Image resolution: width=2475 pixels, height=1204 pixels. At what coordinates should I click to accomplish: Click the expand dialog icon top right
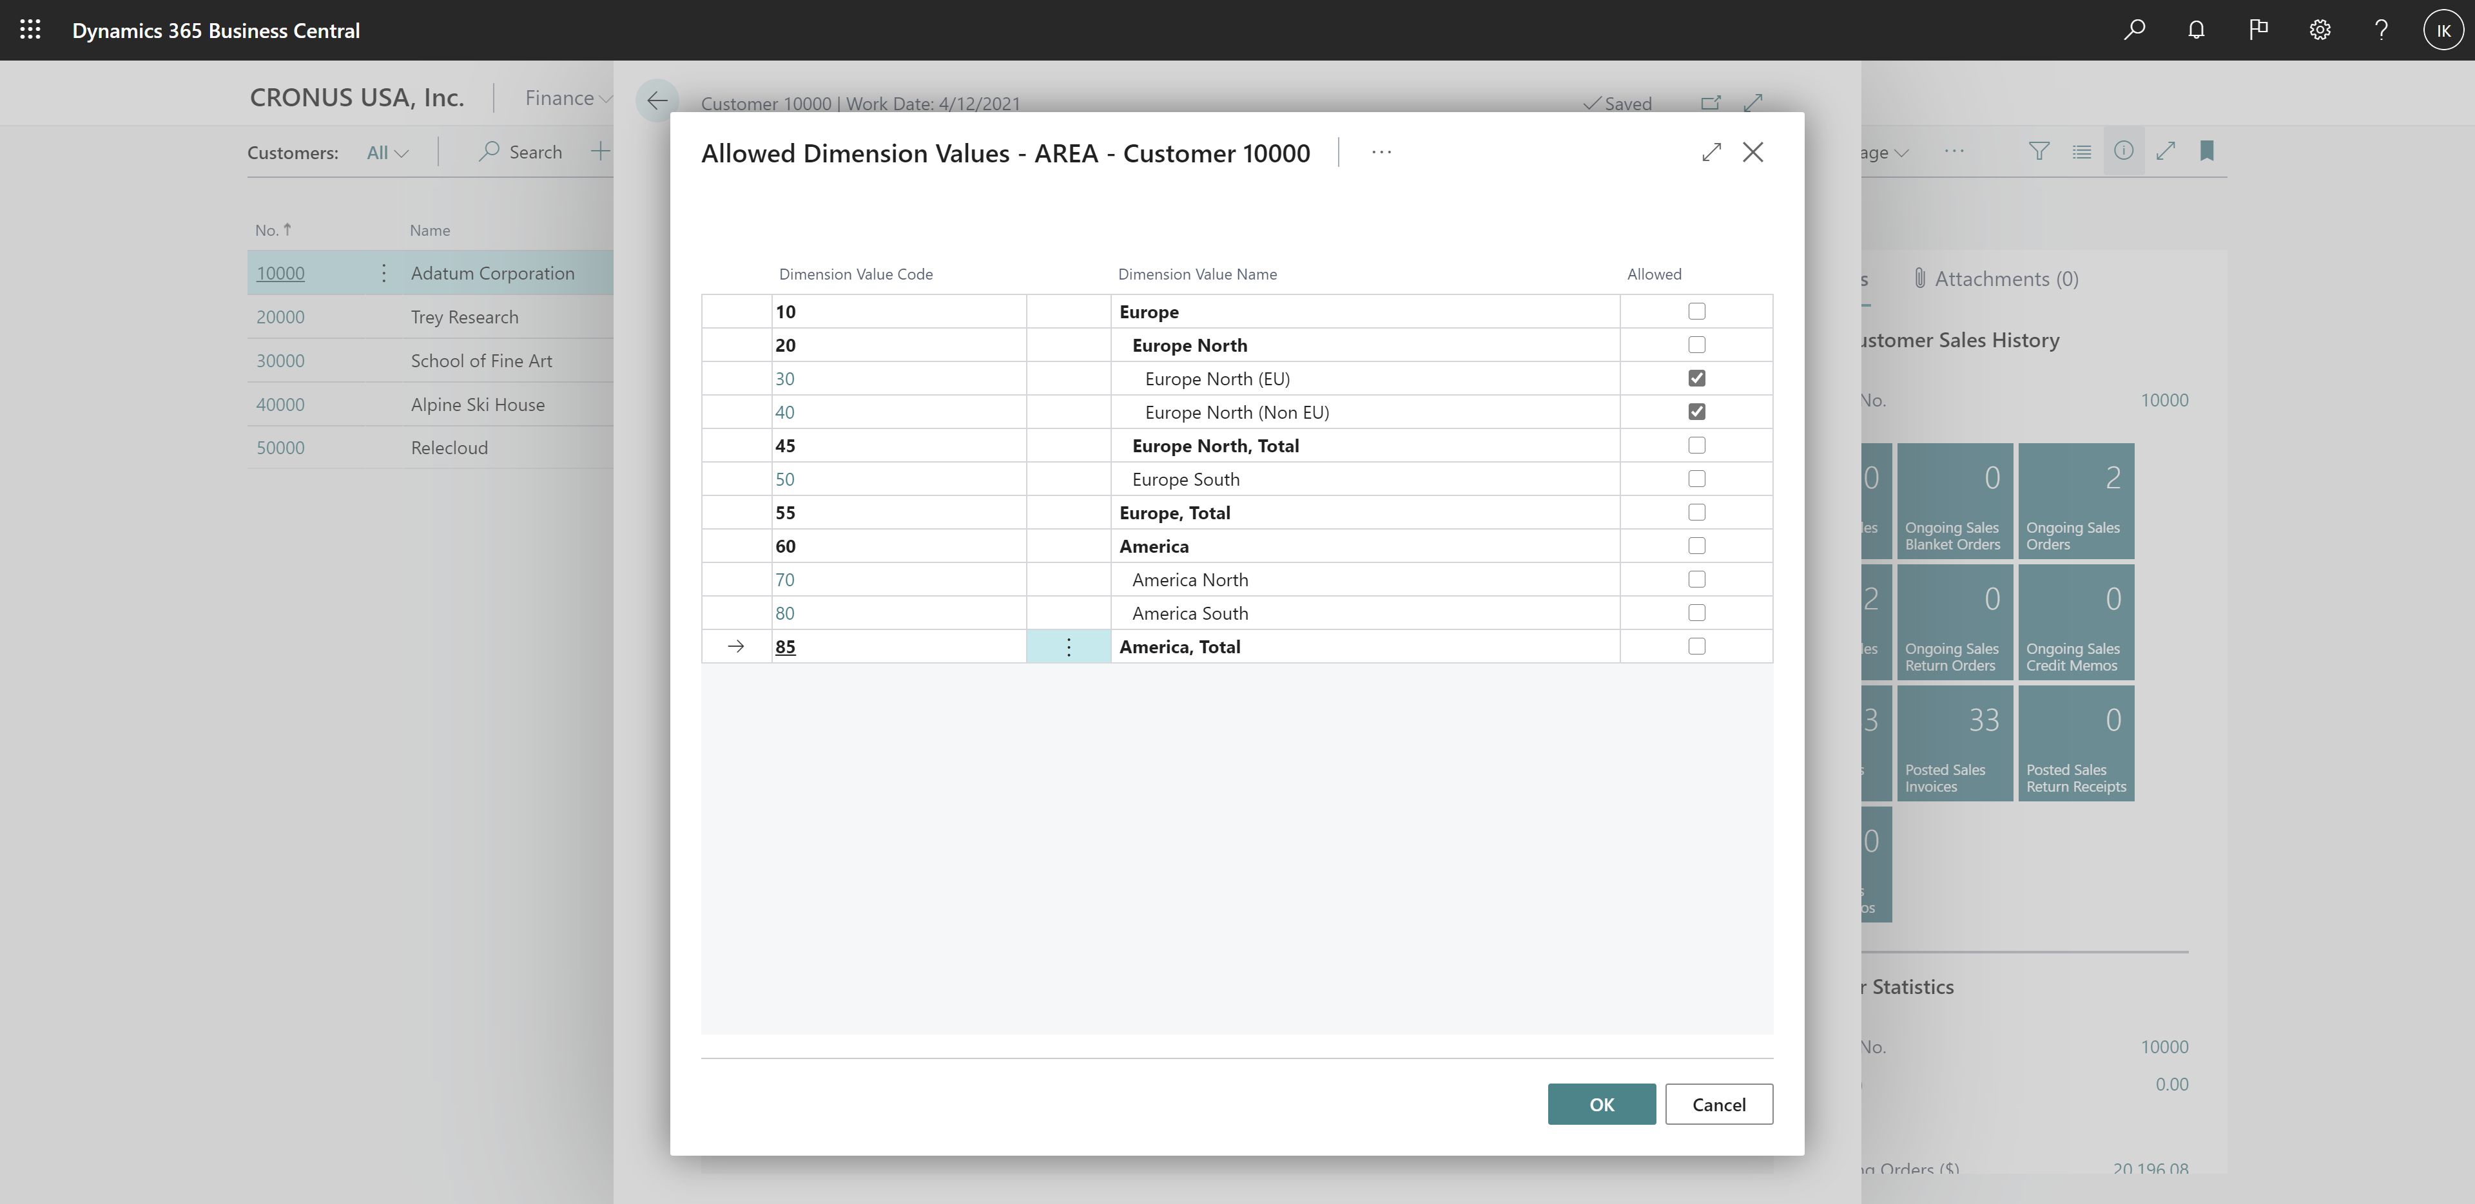(1709, 151)
